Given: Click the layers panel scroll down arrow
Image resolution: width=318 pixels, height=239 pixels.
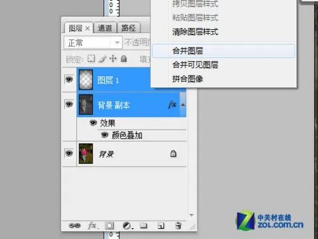Looking at the screenshot, I should coord(192,215).
